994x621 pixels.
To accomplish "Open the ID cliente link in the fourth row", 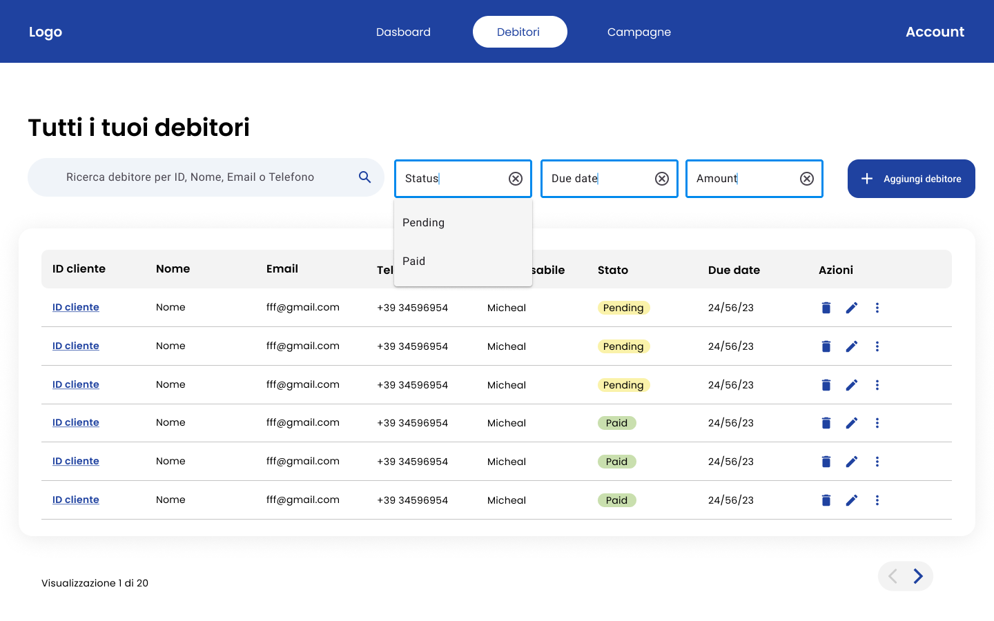I will coord(76,422).
